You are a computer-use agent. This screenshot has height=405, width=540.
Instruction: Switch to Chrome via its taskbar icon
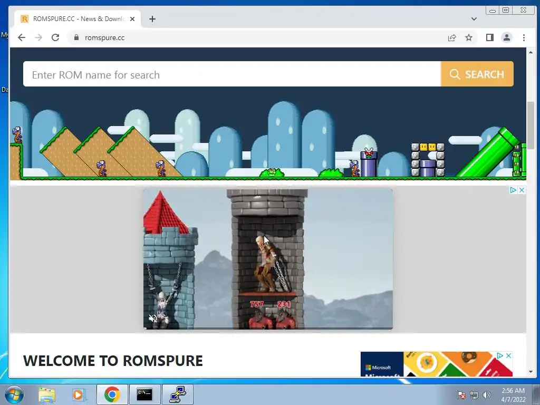coord(112,394)
